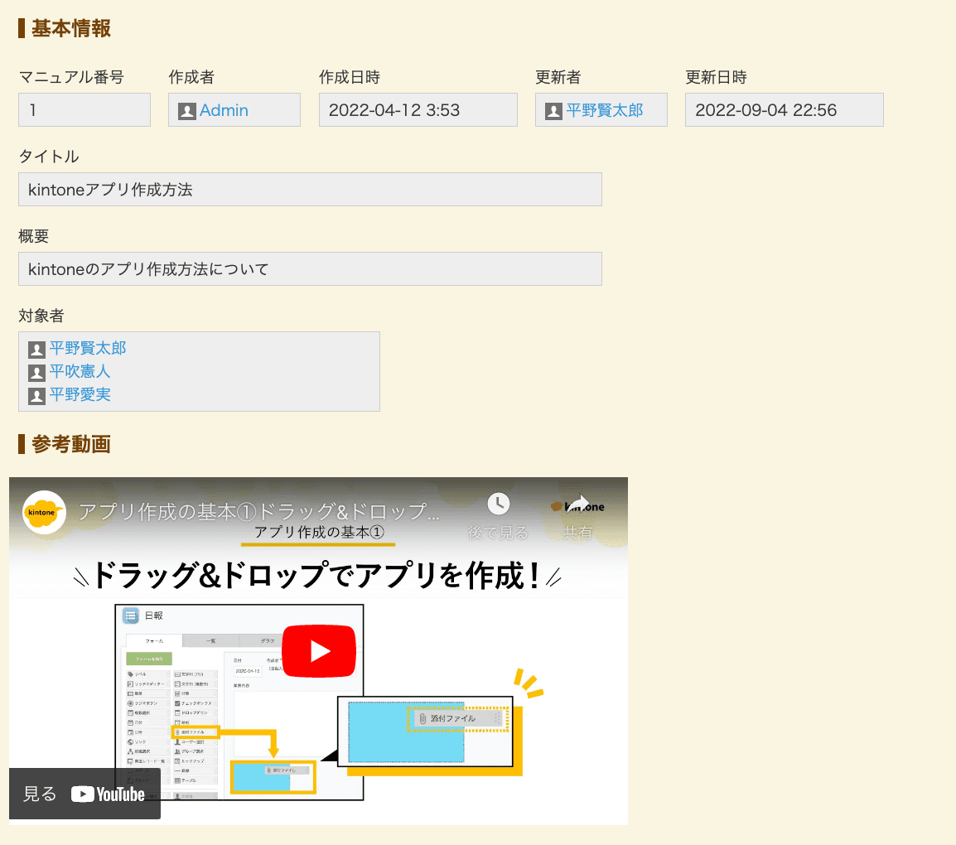Click the title field kintoneアプリ作成方法
This screenshot has height=845, width=956.
(310, 190)
